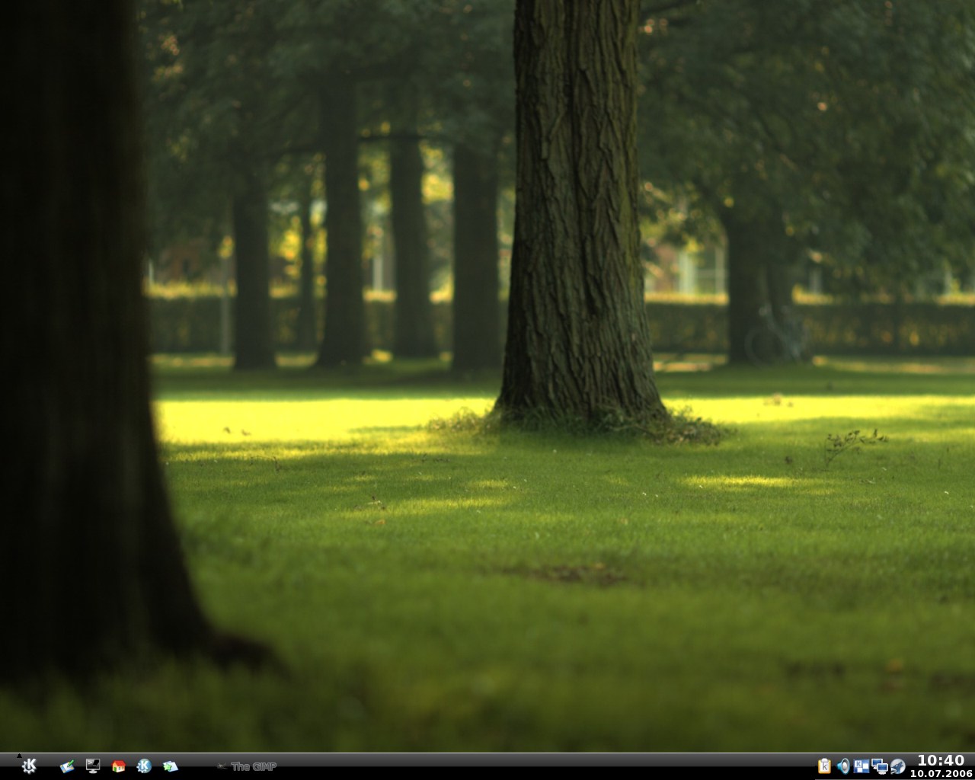975x780 pixels.
Task: Open the Home folder house icon
Action: 118,766
